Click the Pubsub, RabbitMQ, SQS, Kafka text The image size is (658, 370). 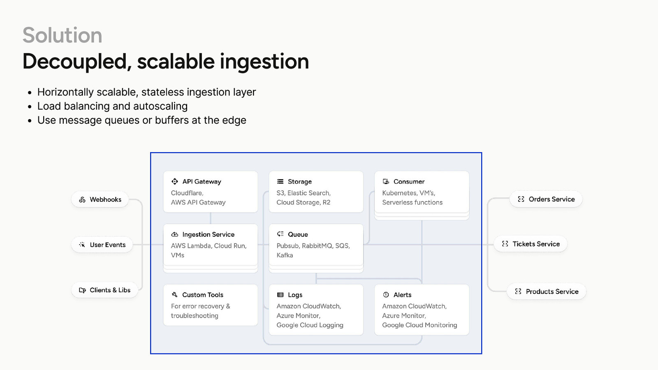(x=313, y=250)
